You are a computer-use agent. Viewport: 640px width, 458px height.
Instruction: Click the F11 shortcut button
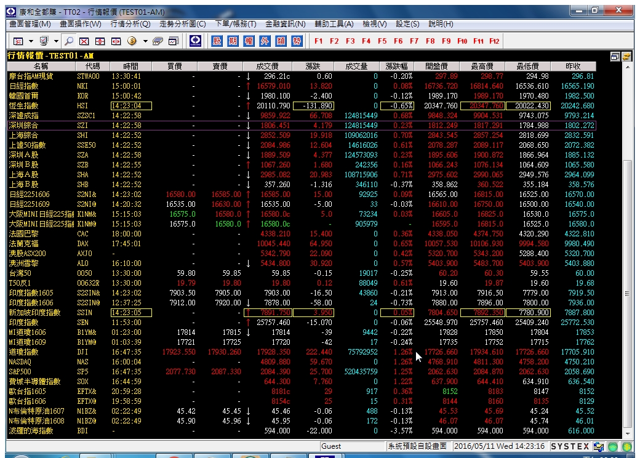coord(478,41)
